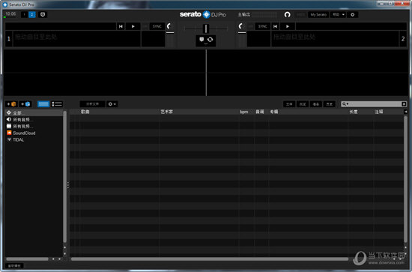Clear the search box with X

404,104
